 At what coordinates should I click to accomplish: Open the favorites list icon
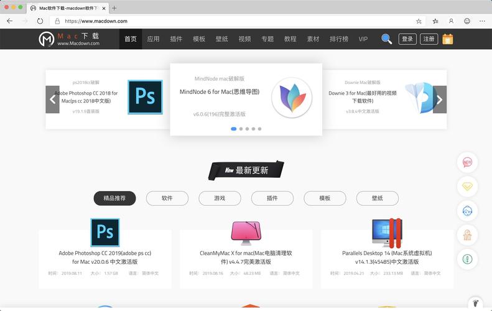pos(435,21)
